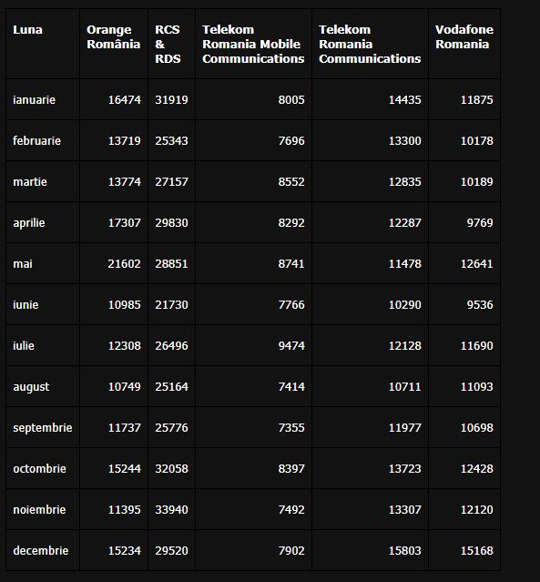This screenshot has width=540, height=582.
Task: Select the RCS & RDS value 33940
Action: [x=171, y=510]
